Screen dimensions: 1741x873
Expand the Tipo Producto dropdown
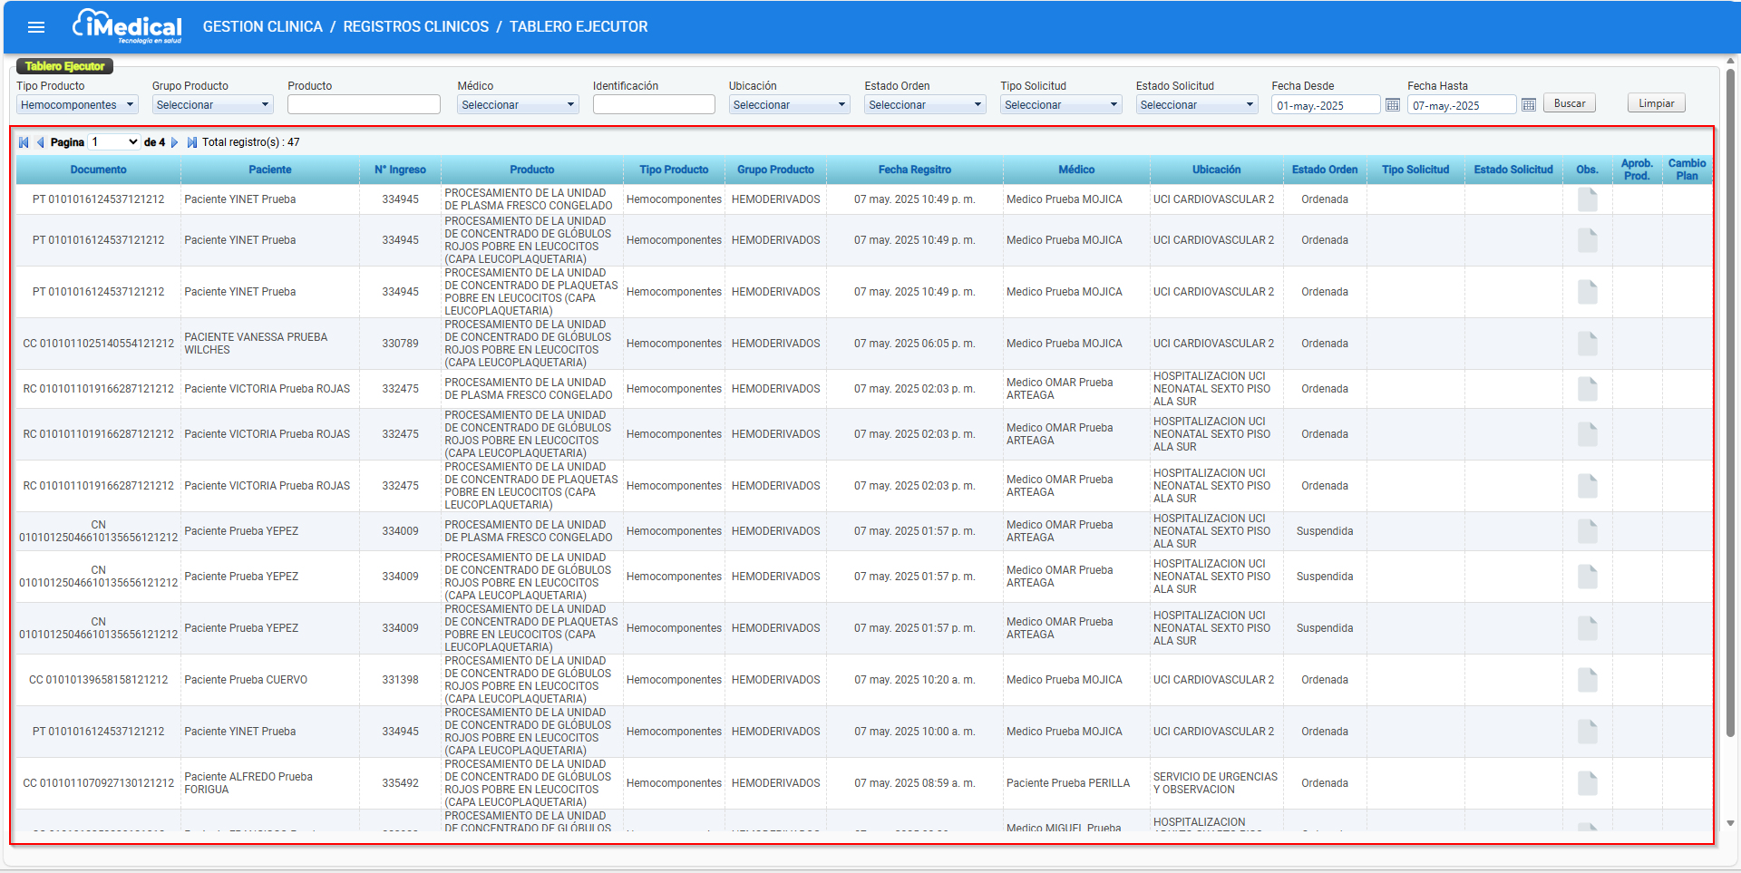(x=77, y=105)
